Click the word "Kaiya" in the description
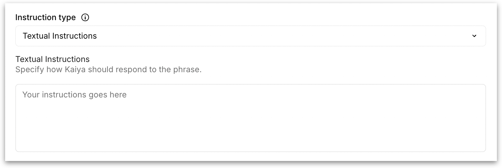Screen dimensions: 502x168 (x=75, y=70)
